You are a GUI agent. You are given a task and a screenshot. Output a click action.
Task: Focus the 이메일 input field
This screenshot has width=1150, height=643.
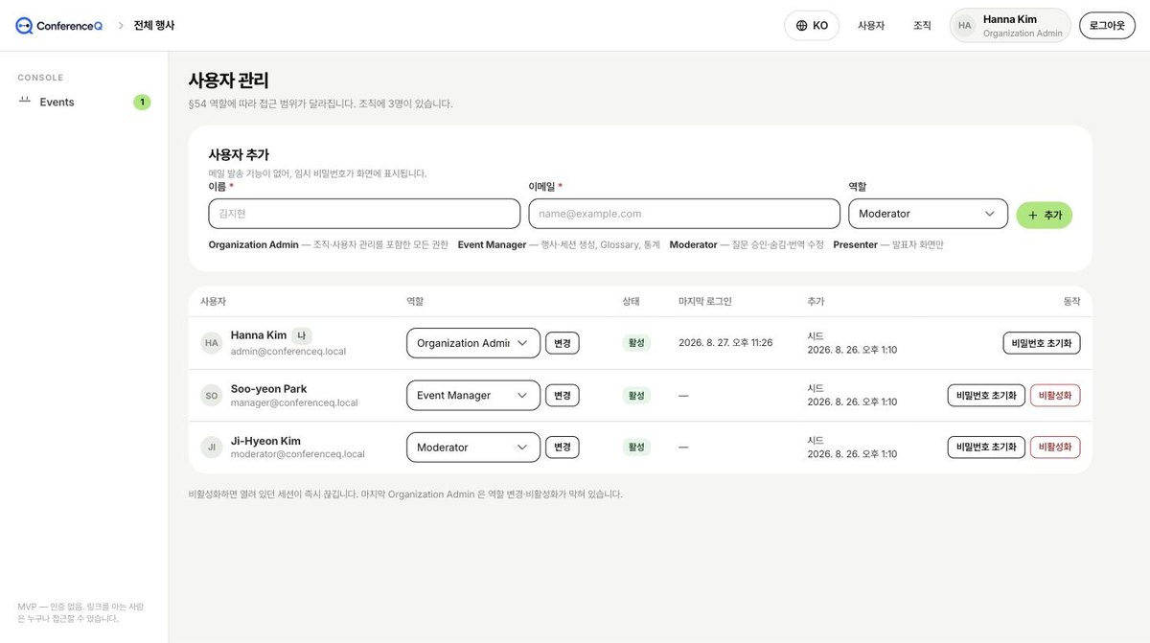(684, 214)
